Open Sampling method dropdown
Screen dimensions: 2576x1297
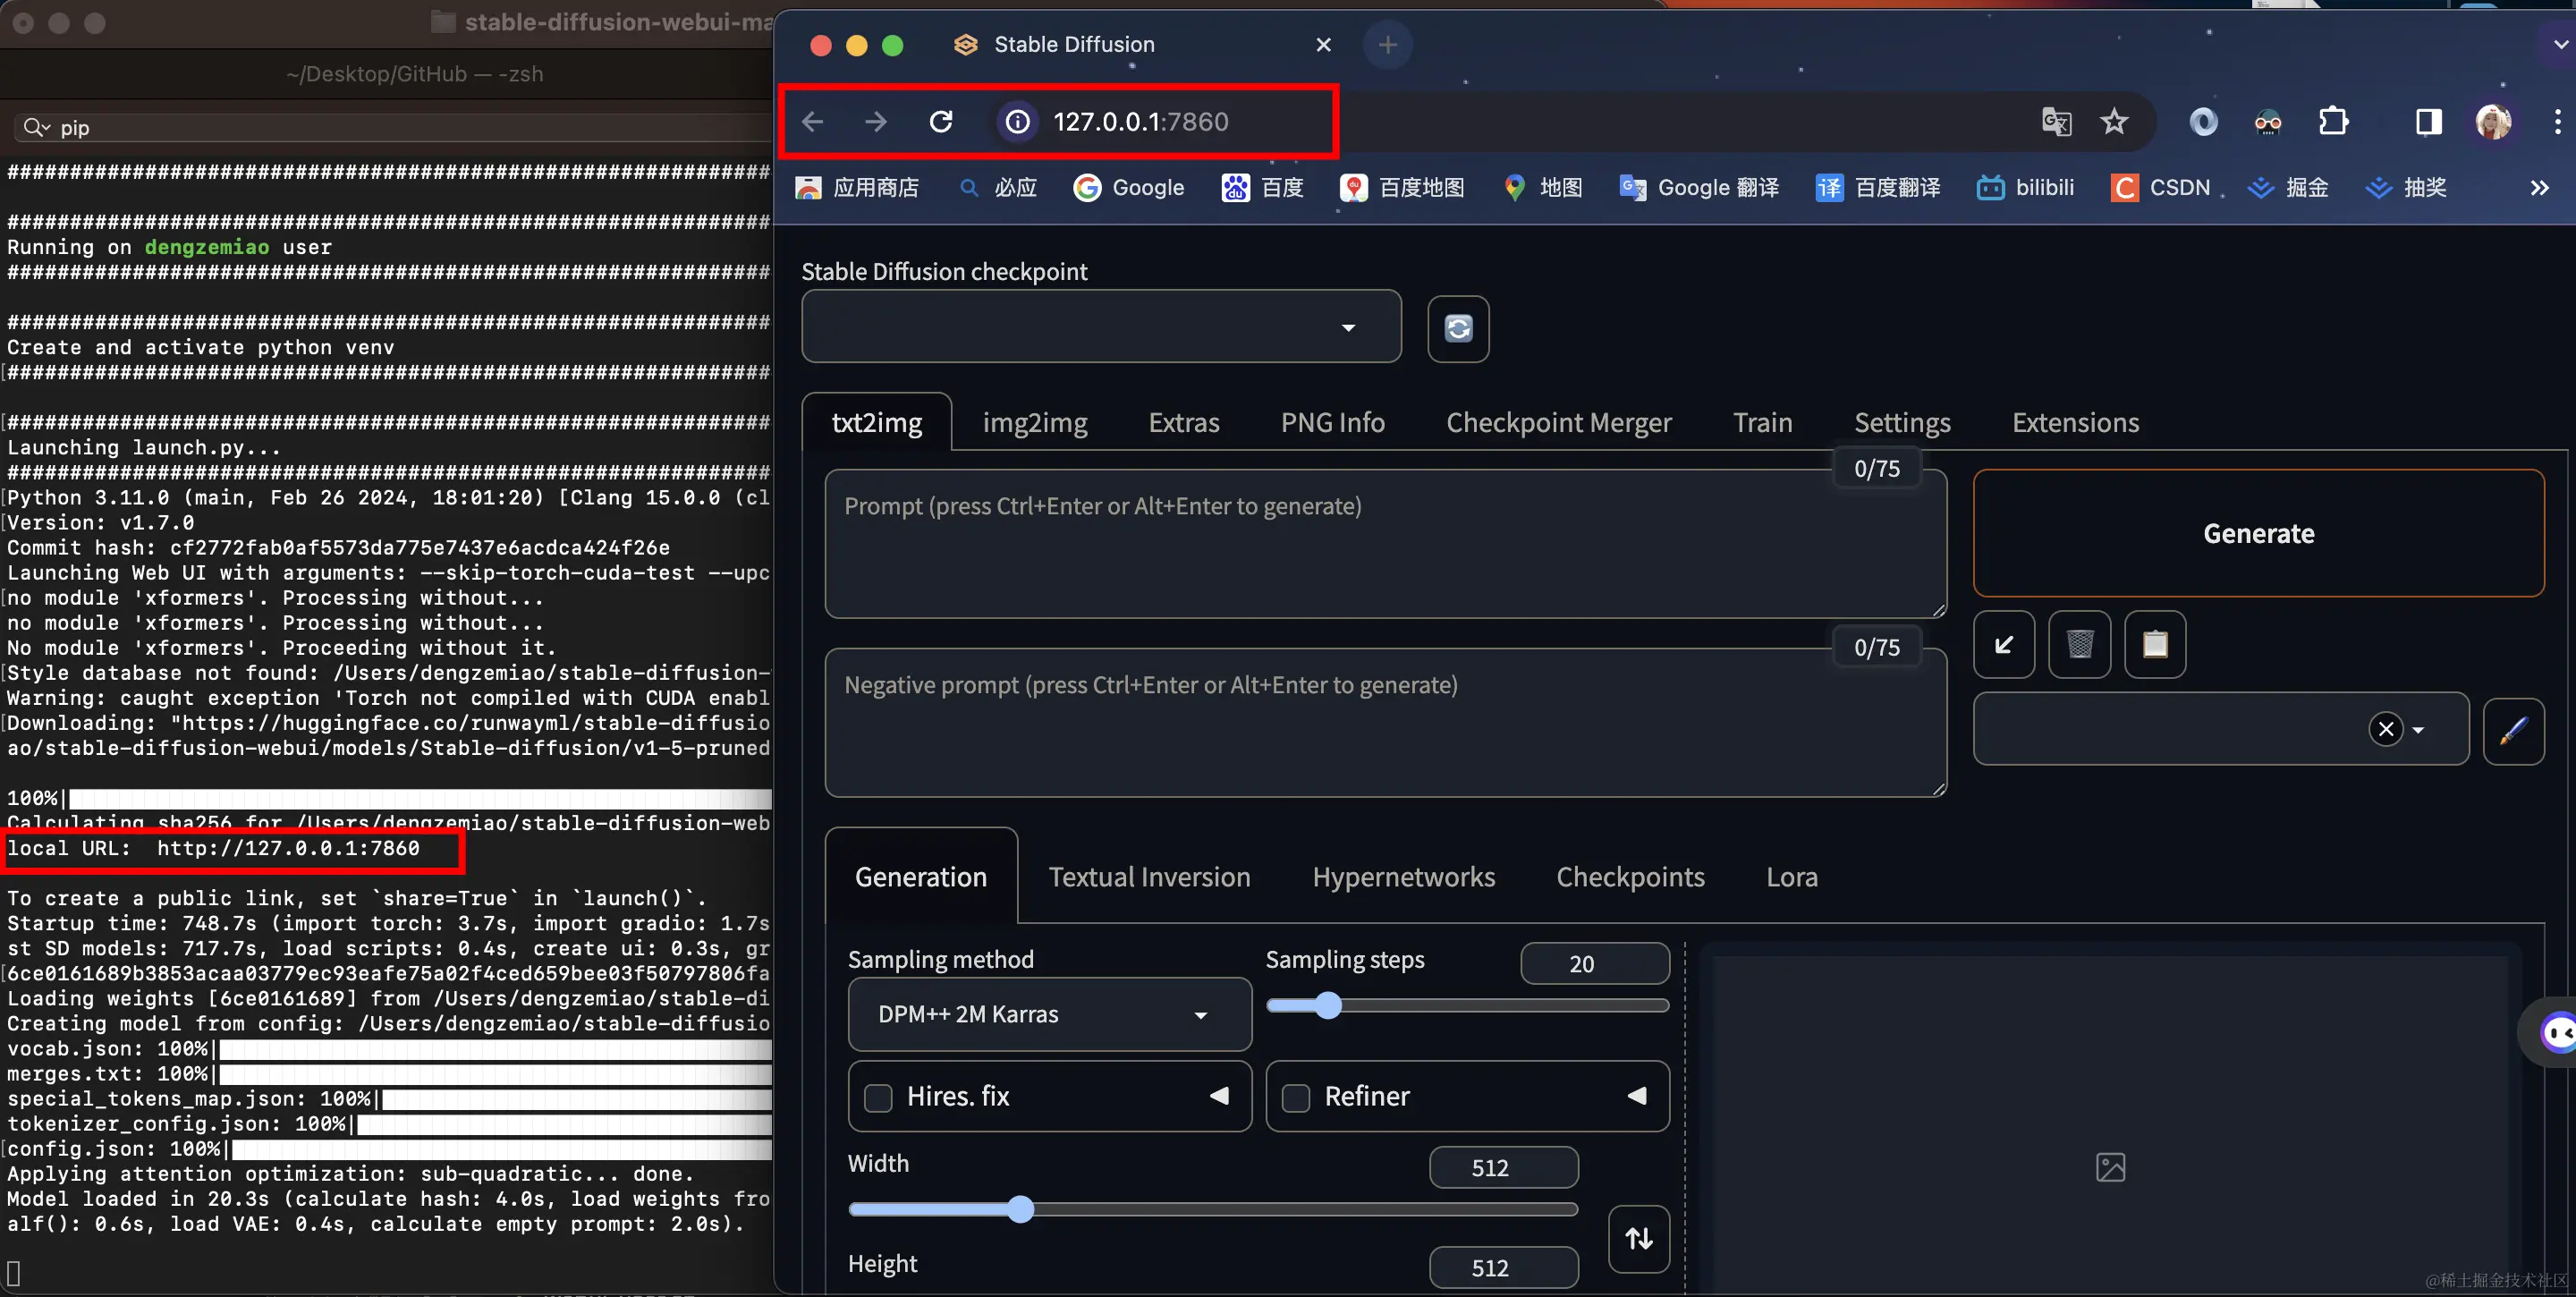click(x=1048, y=1014)
